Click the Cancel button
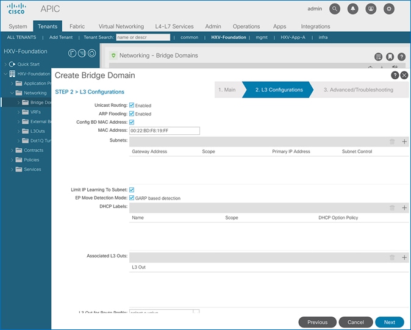Screen dimensions: 411x330 point(356,322)
